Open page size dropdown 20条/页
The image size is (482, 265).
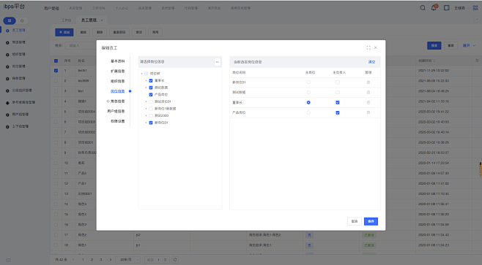[128, 259]
